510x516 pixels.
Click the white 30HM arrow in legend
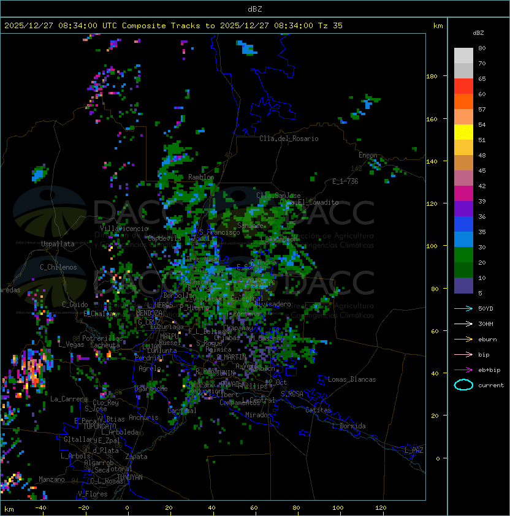[x=463, y=324]
